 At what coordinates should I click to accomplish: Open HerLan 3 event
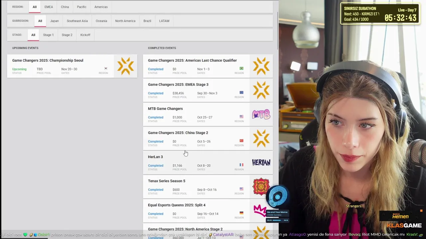click(208, 162)
